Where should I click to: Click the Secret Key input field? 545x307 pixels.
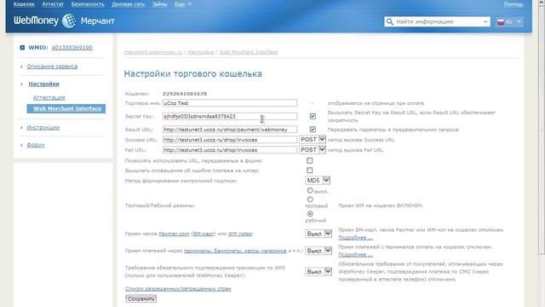pos(230,116)
